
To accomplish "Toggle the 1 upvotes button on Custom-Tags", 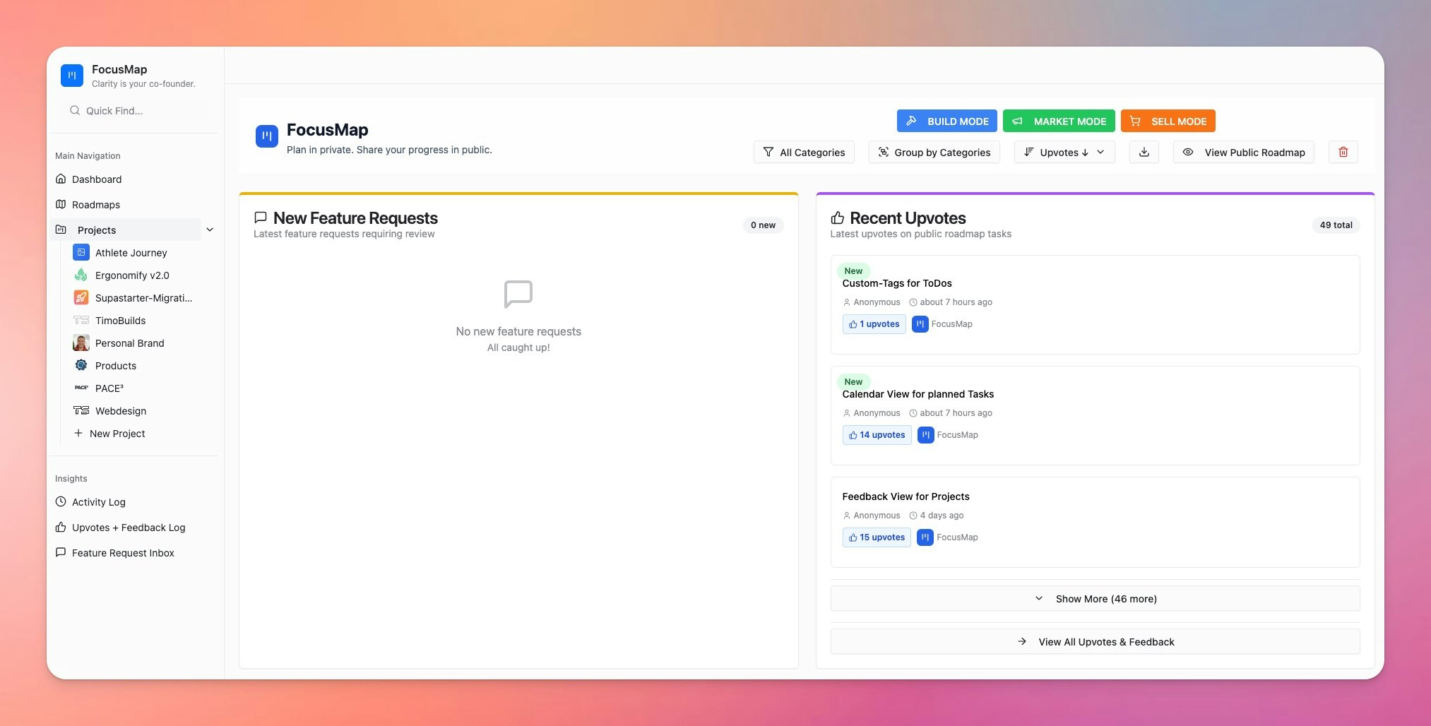I will [874, 324].
